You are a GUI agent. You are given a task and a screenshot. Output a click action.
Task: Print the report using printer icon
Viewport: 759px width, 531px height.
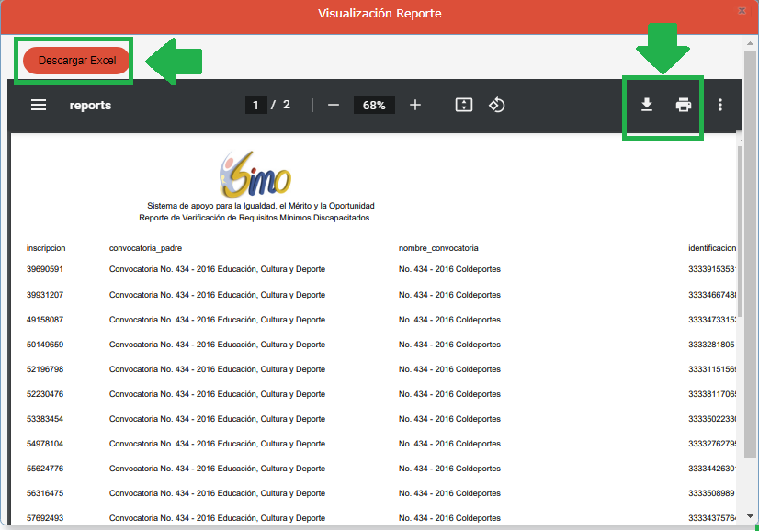(x=684, y=105)
